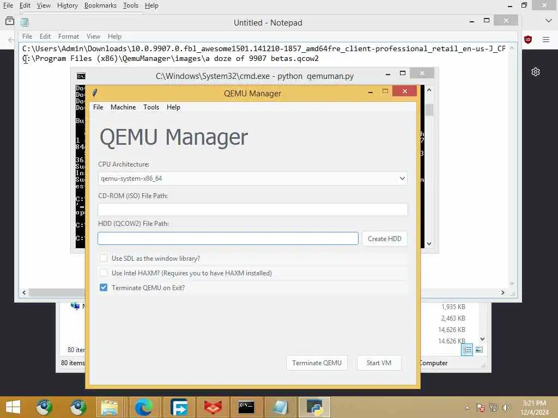Click the Terminate QEMU button
Viewport: 558px width, 418px height.
pyautogui.click(x=317, y=362)
